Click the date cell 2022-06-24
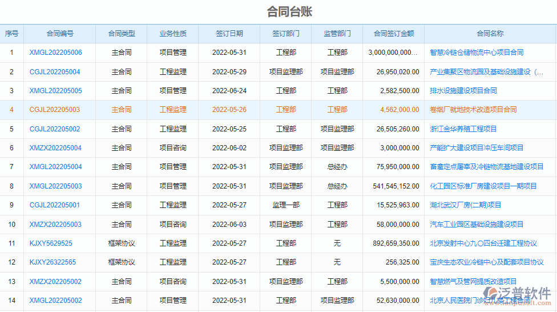The height and width of the screenshot is (312, 557). [229, 91]
